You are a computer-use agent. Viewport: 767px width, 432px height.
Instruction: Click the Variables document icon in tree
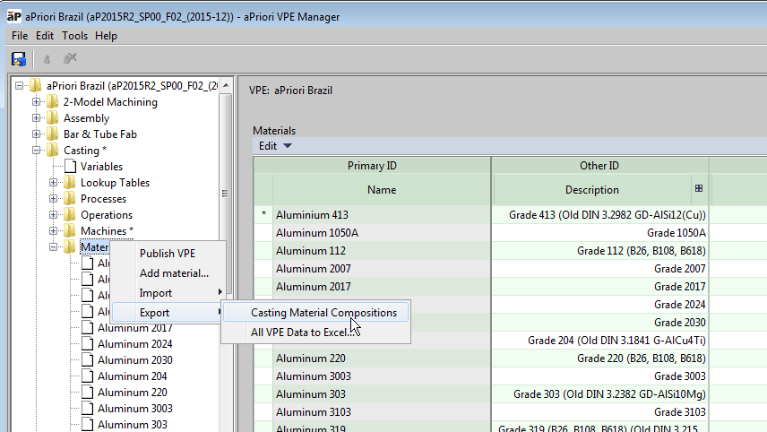(70, 167)
